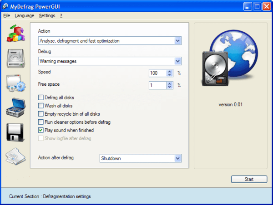The height and width of the screenshot is (205, 273).
Task: Click Current Section status bar text
Action: (x=50, y=196)
